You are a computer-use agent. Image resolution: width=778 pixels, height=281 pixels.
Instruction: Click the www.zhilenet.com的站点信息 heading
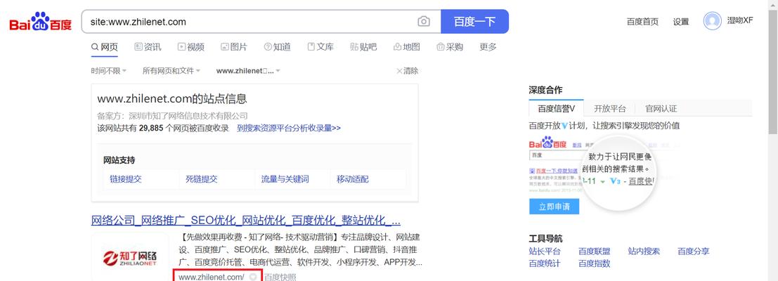pyautogui.click(x=172, y=98)
